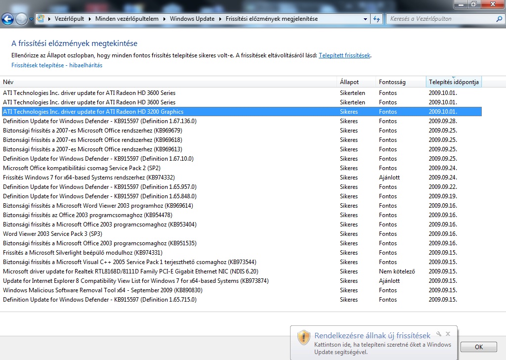Click date 2009.09.19. cell
The height and width of the screenshot is (360, 506).
pos(443,196)
